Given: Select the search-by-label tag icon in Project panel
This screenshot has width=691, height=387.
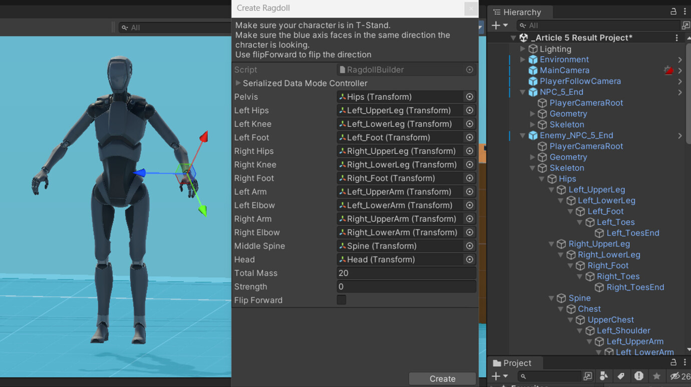Looking at the screenshot, I should 621,376.
